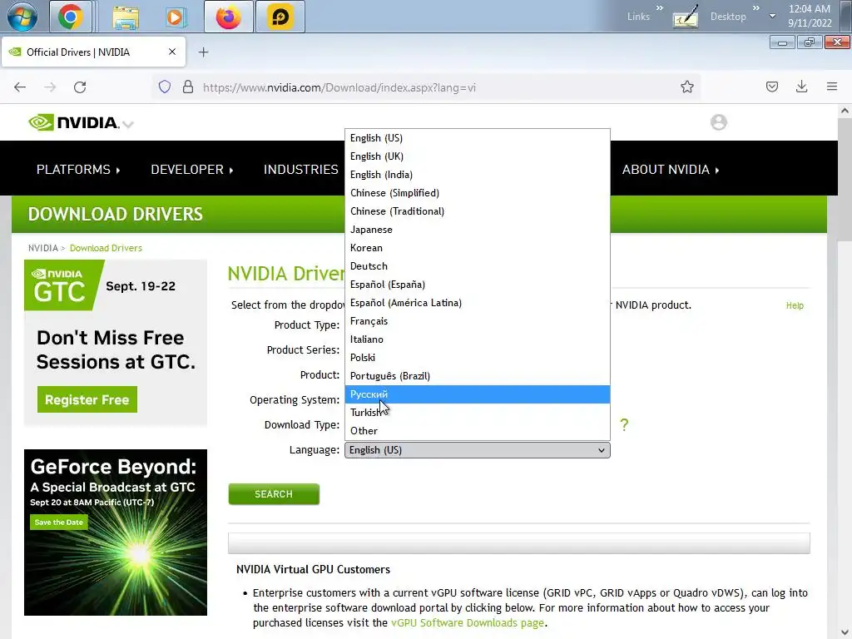Open the media player taskbar icon
This screenshot has width=852, height=639.
tap(176, 17)
